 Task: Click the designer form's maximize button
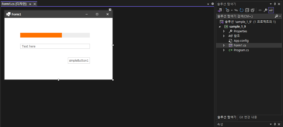(97, 14)
